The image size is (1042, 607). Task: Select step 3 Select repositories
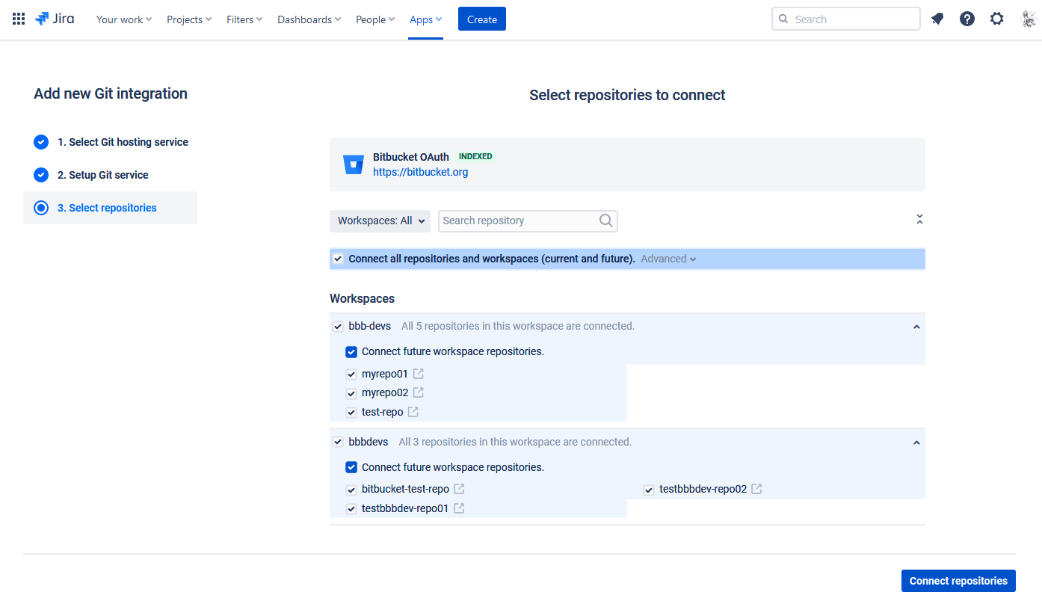110,208
